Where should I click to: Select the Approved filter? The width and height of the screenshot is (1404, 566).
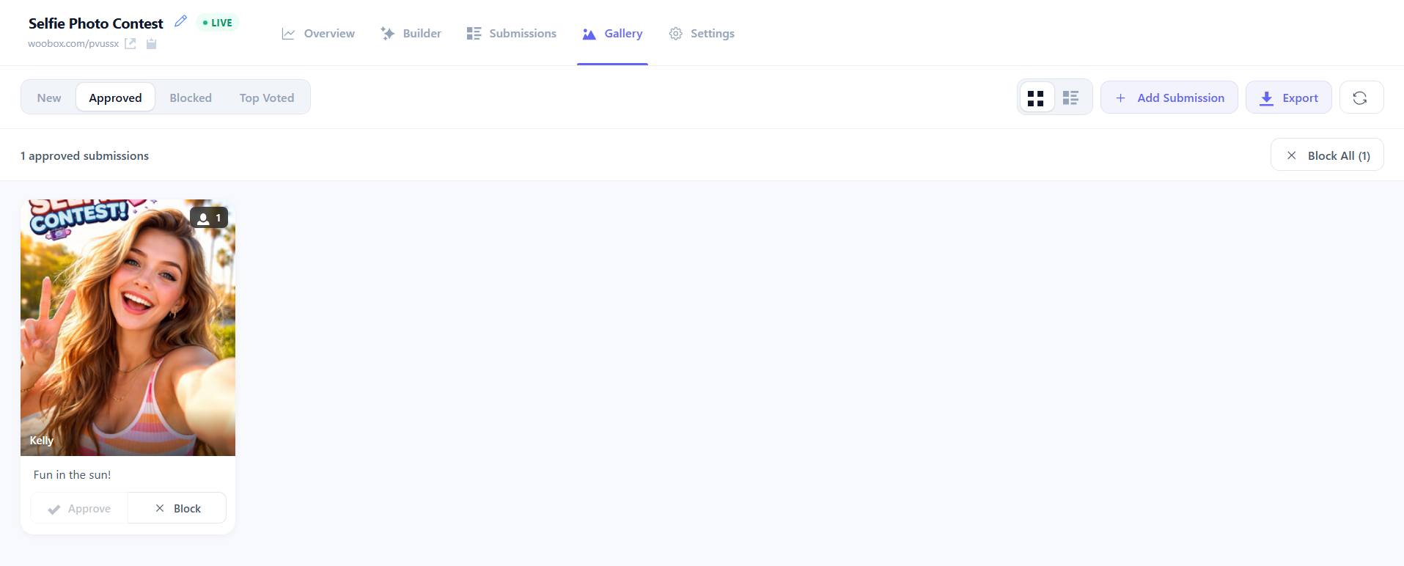pyautogui.click(x=115, y=98)
